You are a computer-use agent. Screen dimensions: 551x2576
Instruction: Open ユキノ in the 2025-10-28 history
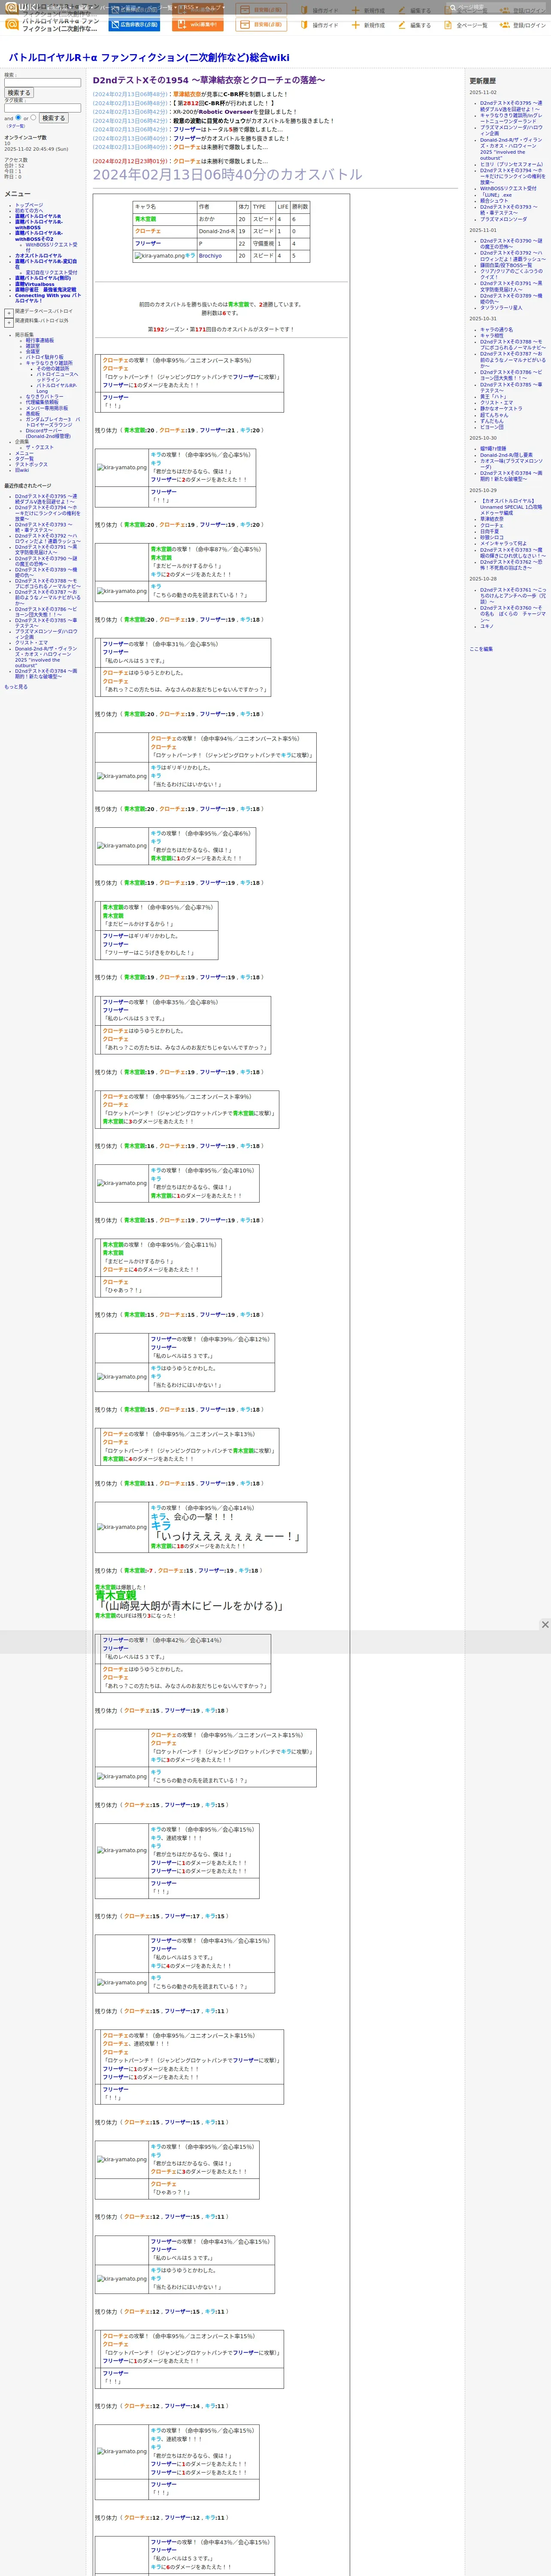tap(487, 627)
